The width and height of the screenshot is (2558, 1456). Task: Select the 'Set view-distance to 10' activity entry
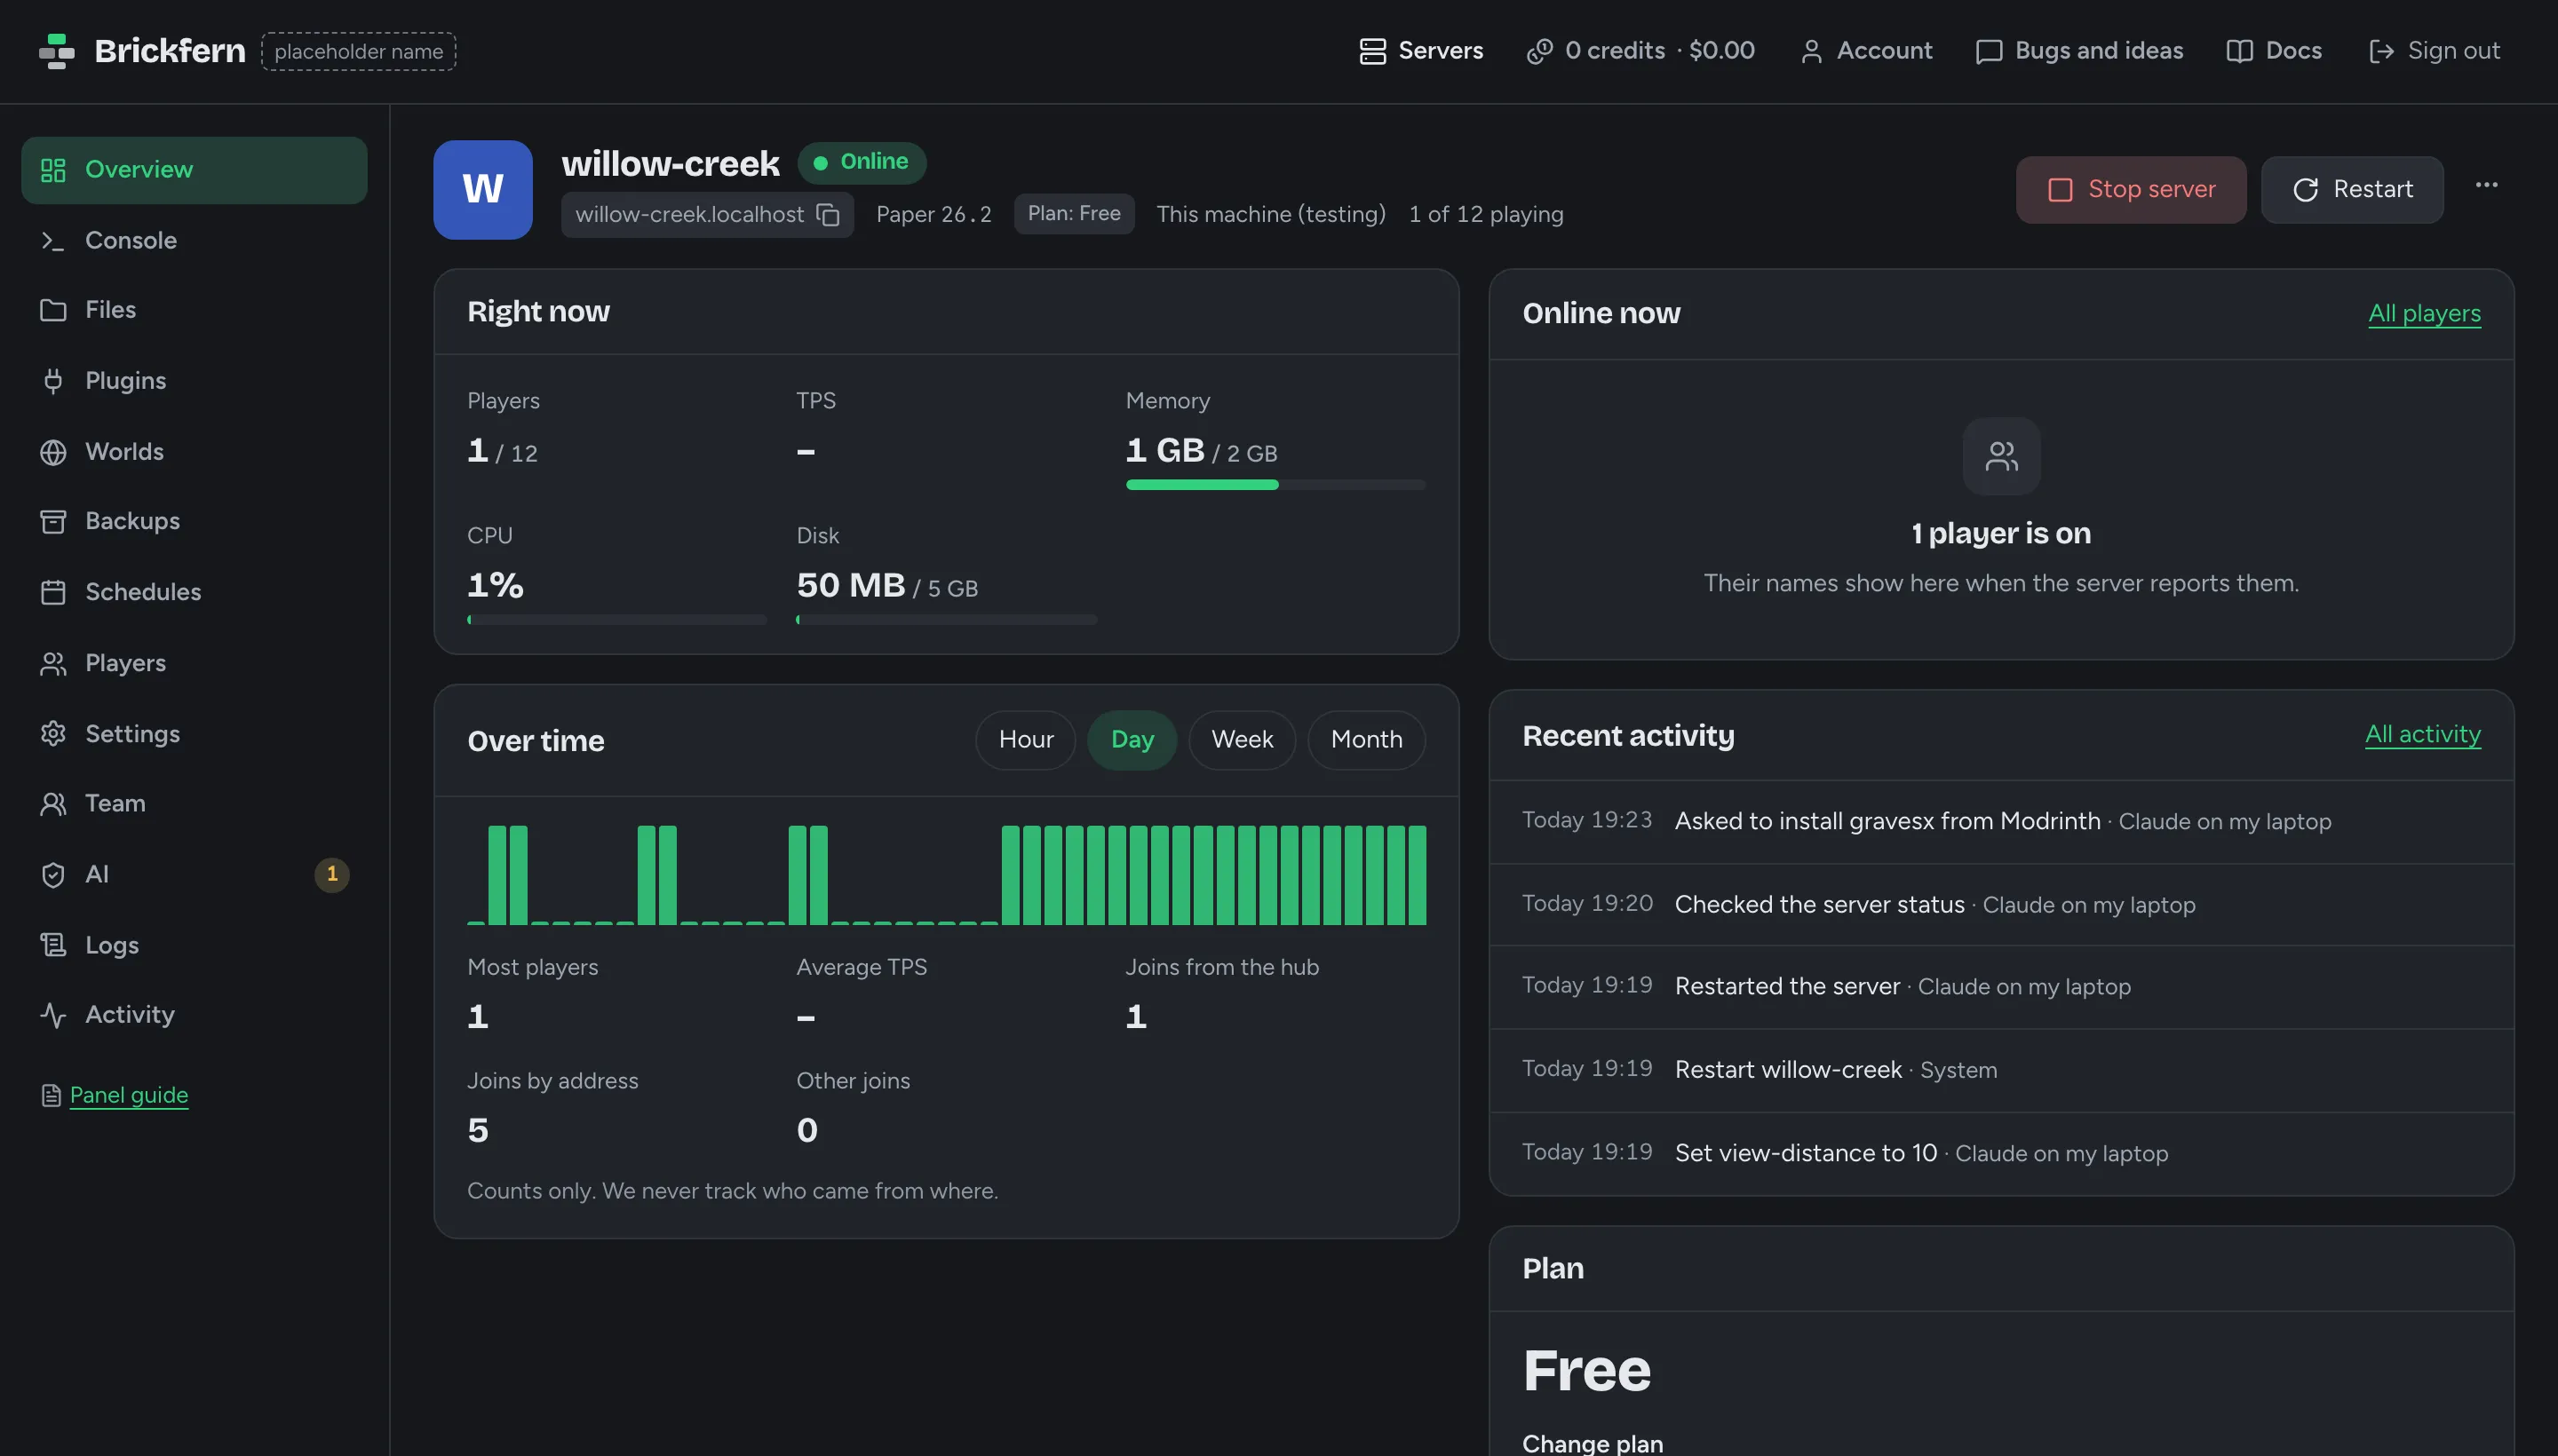point(2001,1154)
